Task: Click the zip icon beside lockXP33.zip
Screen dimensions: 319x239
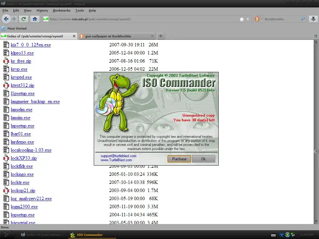Action: (x=6, y=158)
